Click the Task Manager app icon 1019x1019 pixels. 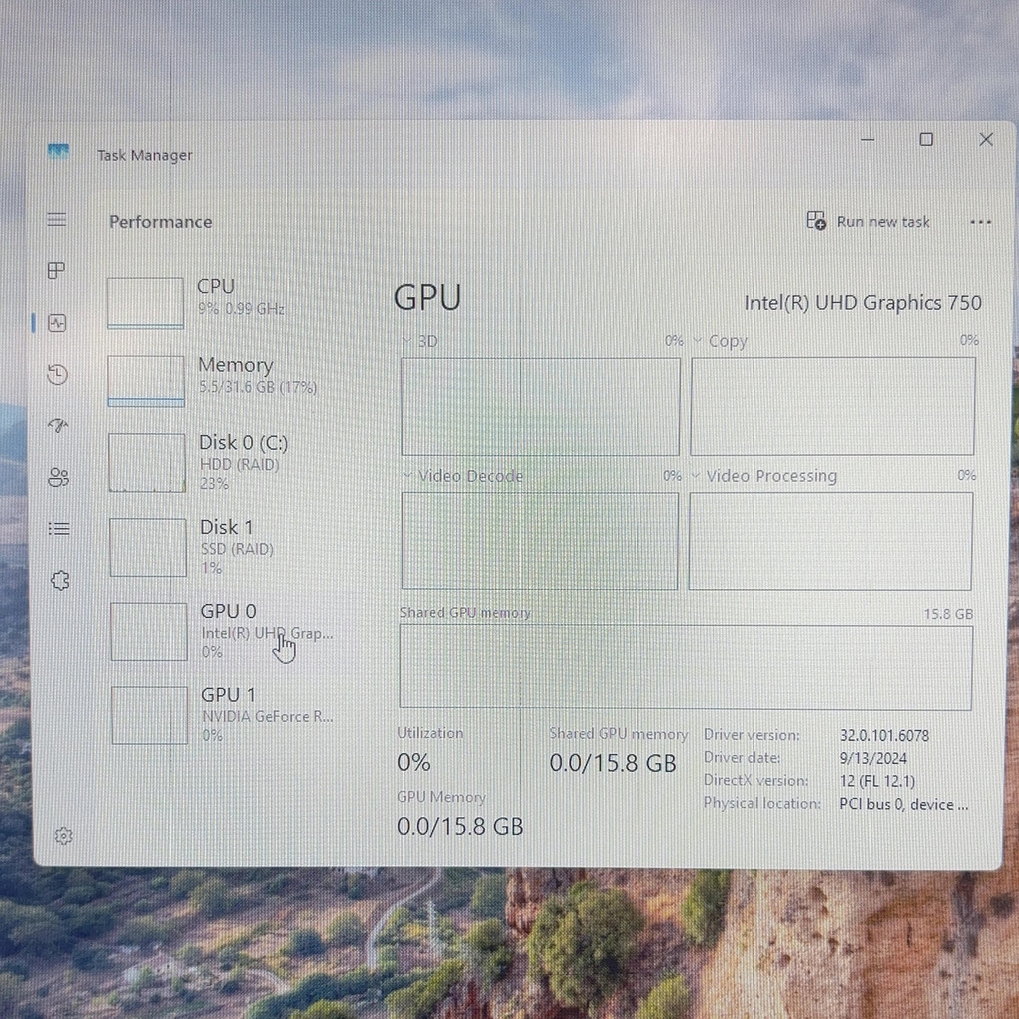tap(59, 153)
